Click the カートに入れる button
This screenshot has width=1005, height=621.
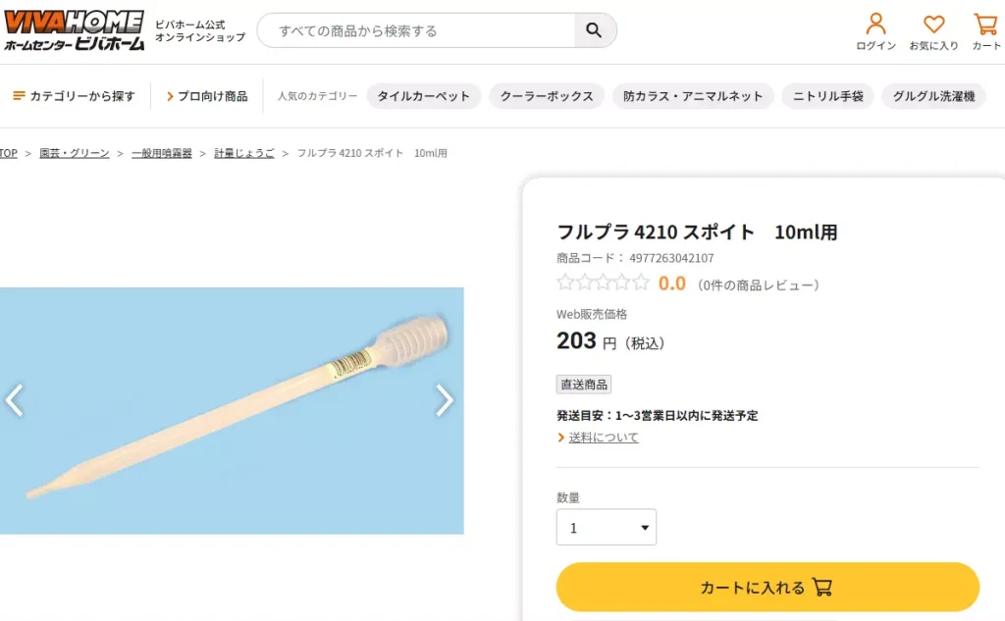click(x=767, y=587)
